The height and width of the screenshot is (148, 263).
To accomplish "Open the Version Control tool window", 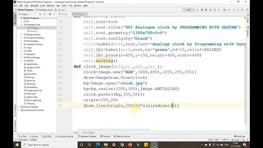I will pyautogui.click(x=65, y=136).
